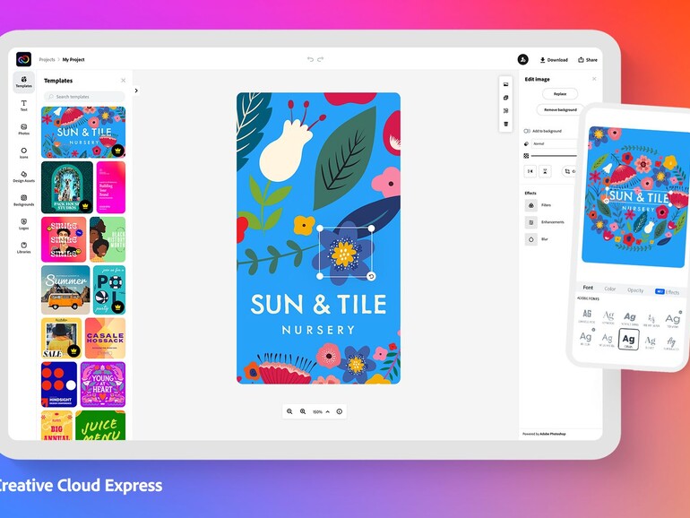Click the NURSERY text on canvas
The height and width of the screenshot is (518, 690).
coord(318,330)
